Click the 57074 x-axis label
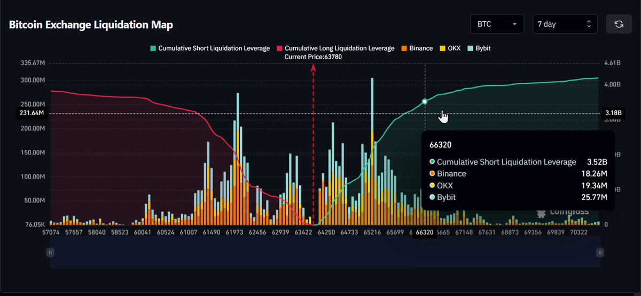The image size is (641, 296). (51, 233)
